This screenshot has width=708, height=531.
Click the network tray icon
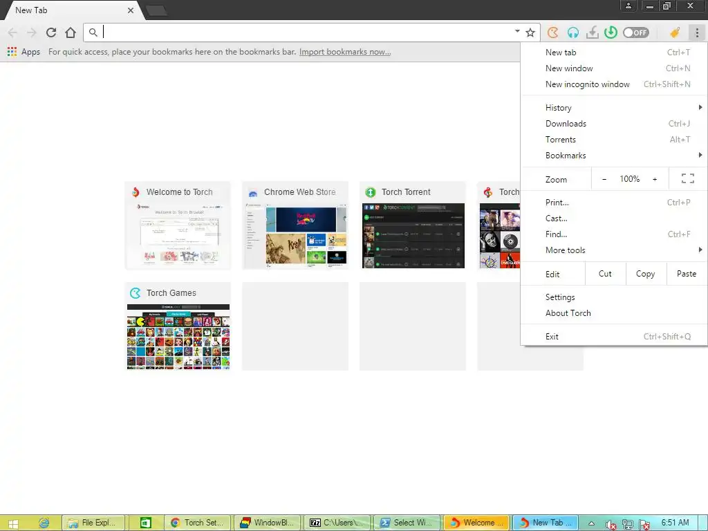(x=628, y=524)
